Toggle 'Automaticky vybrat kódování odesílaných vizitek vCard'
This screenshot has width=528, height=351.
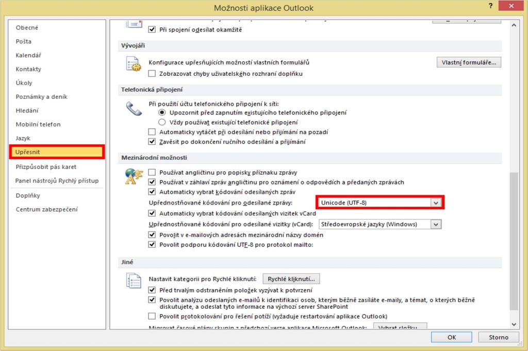tap(152, 213)
